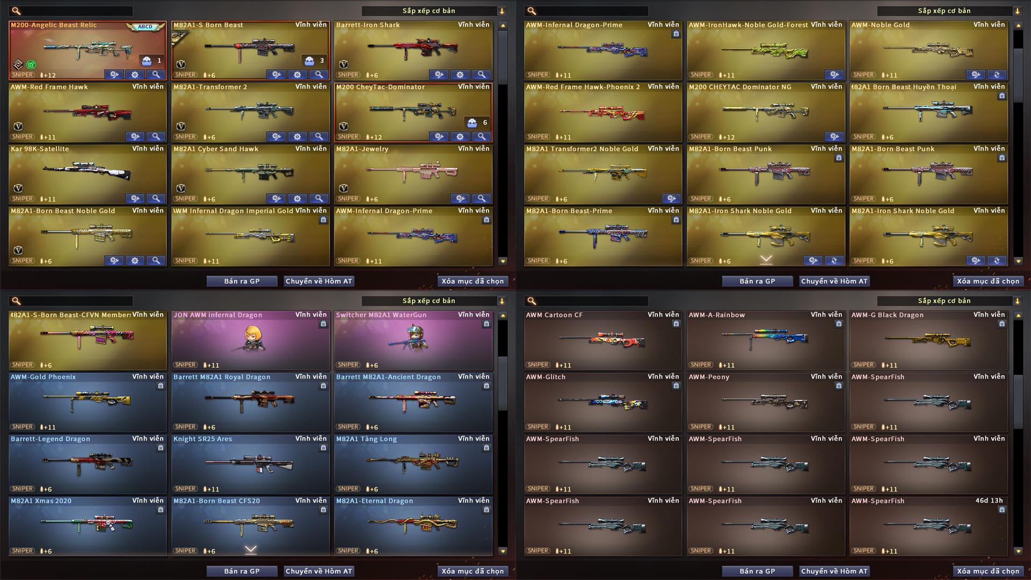The width and height of the screenshot is (1031, 580).
Task: Click the V badge on Kar 98K-Satellite
Action: pos(18,189)
